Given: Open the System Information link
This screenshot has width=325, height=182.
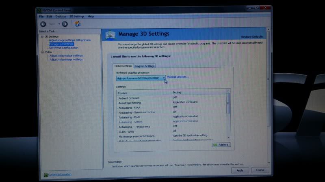Looking at the screenshot, I should [60, 175].
